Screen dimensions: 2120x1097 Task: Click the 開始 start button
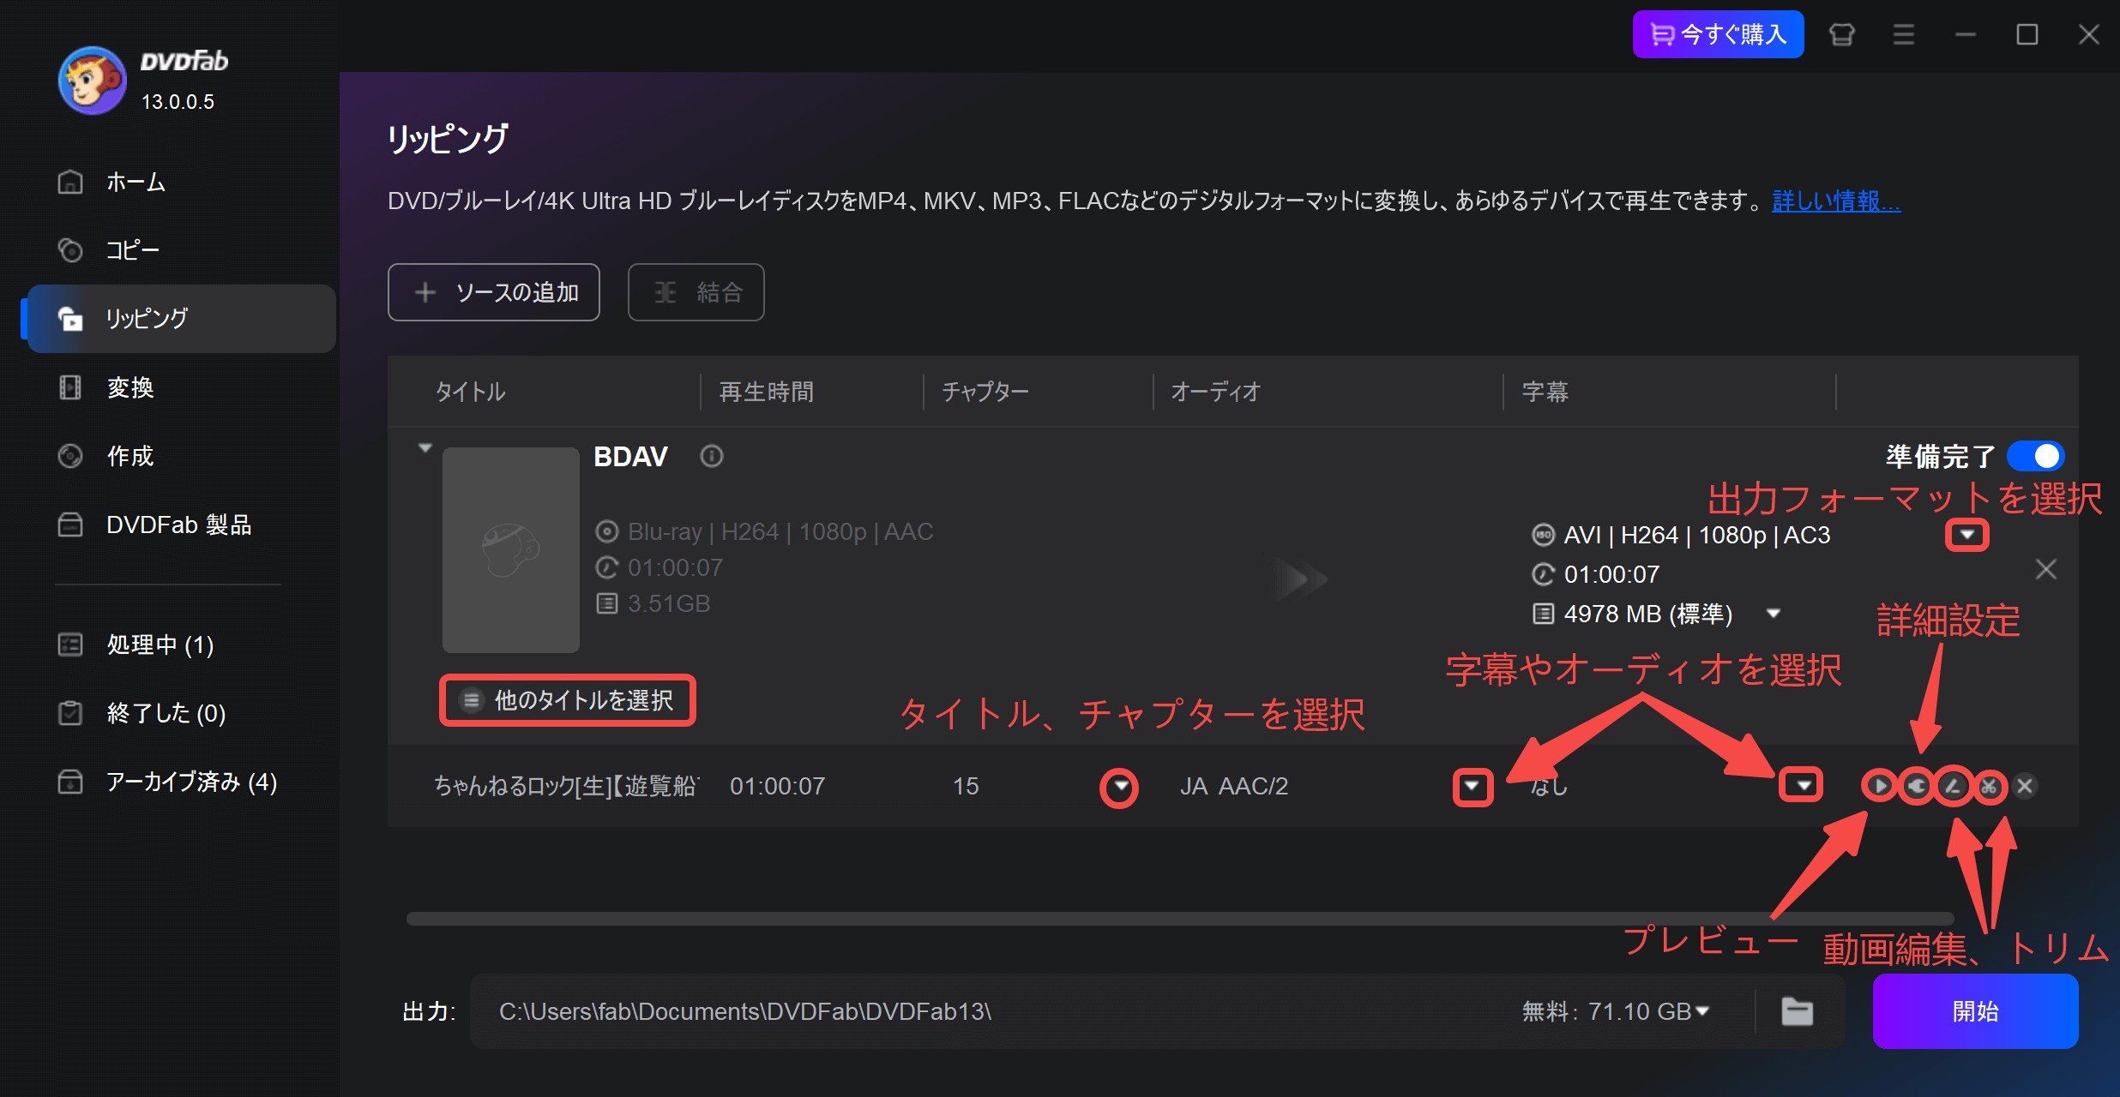point(1975,1011)
